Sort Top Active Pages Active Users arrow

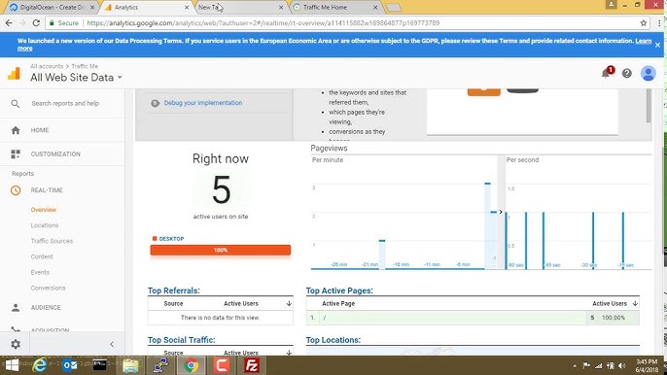coord(635,303)
